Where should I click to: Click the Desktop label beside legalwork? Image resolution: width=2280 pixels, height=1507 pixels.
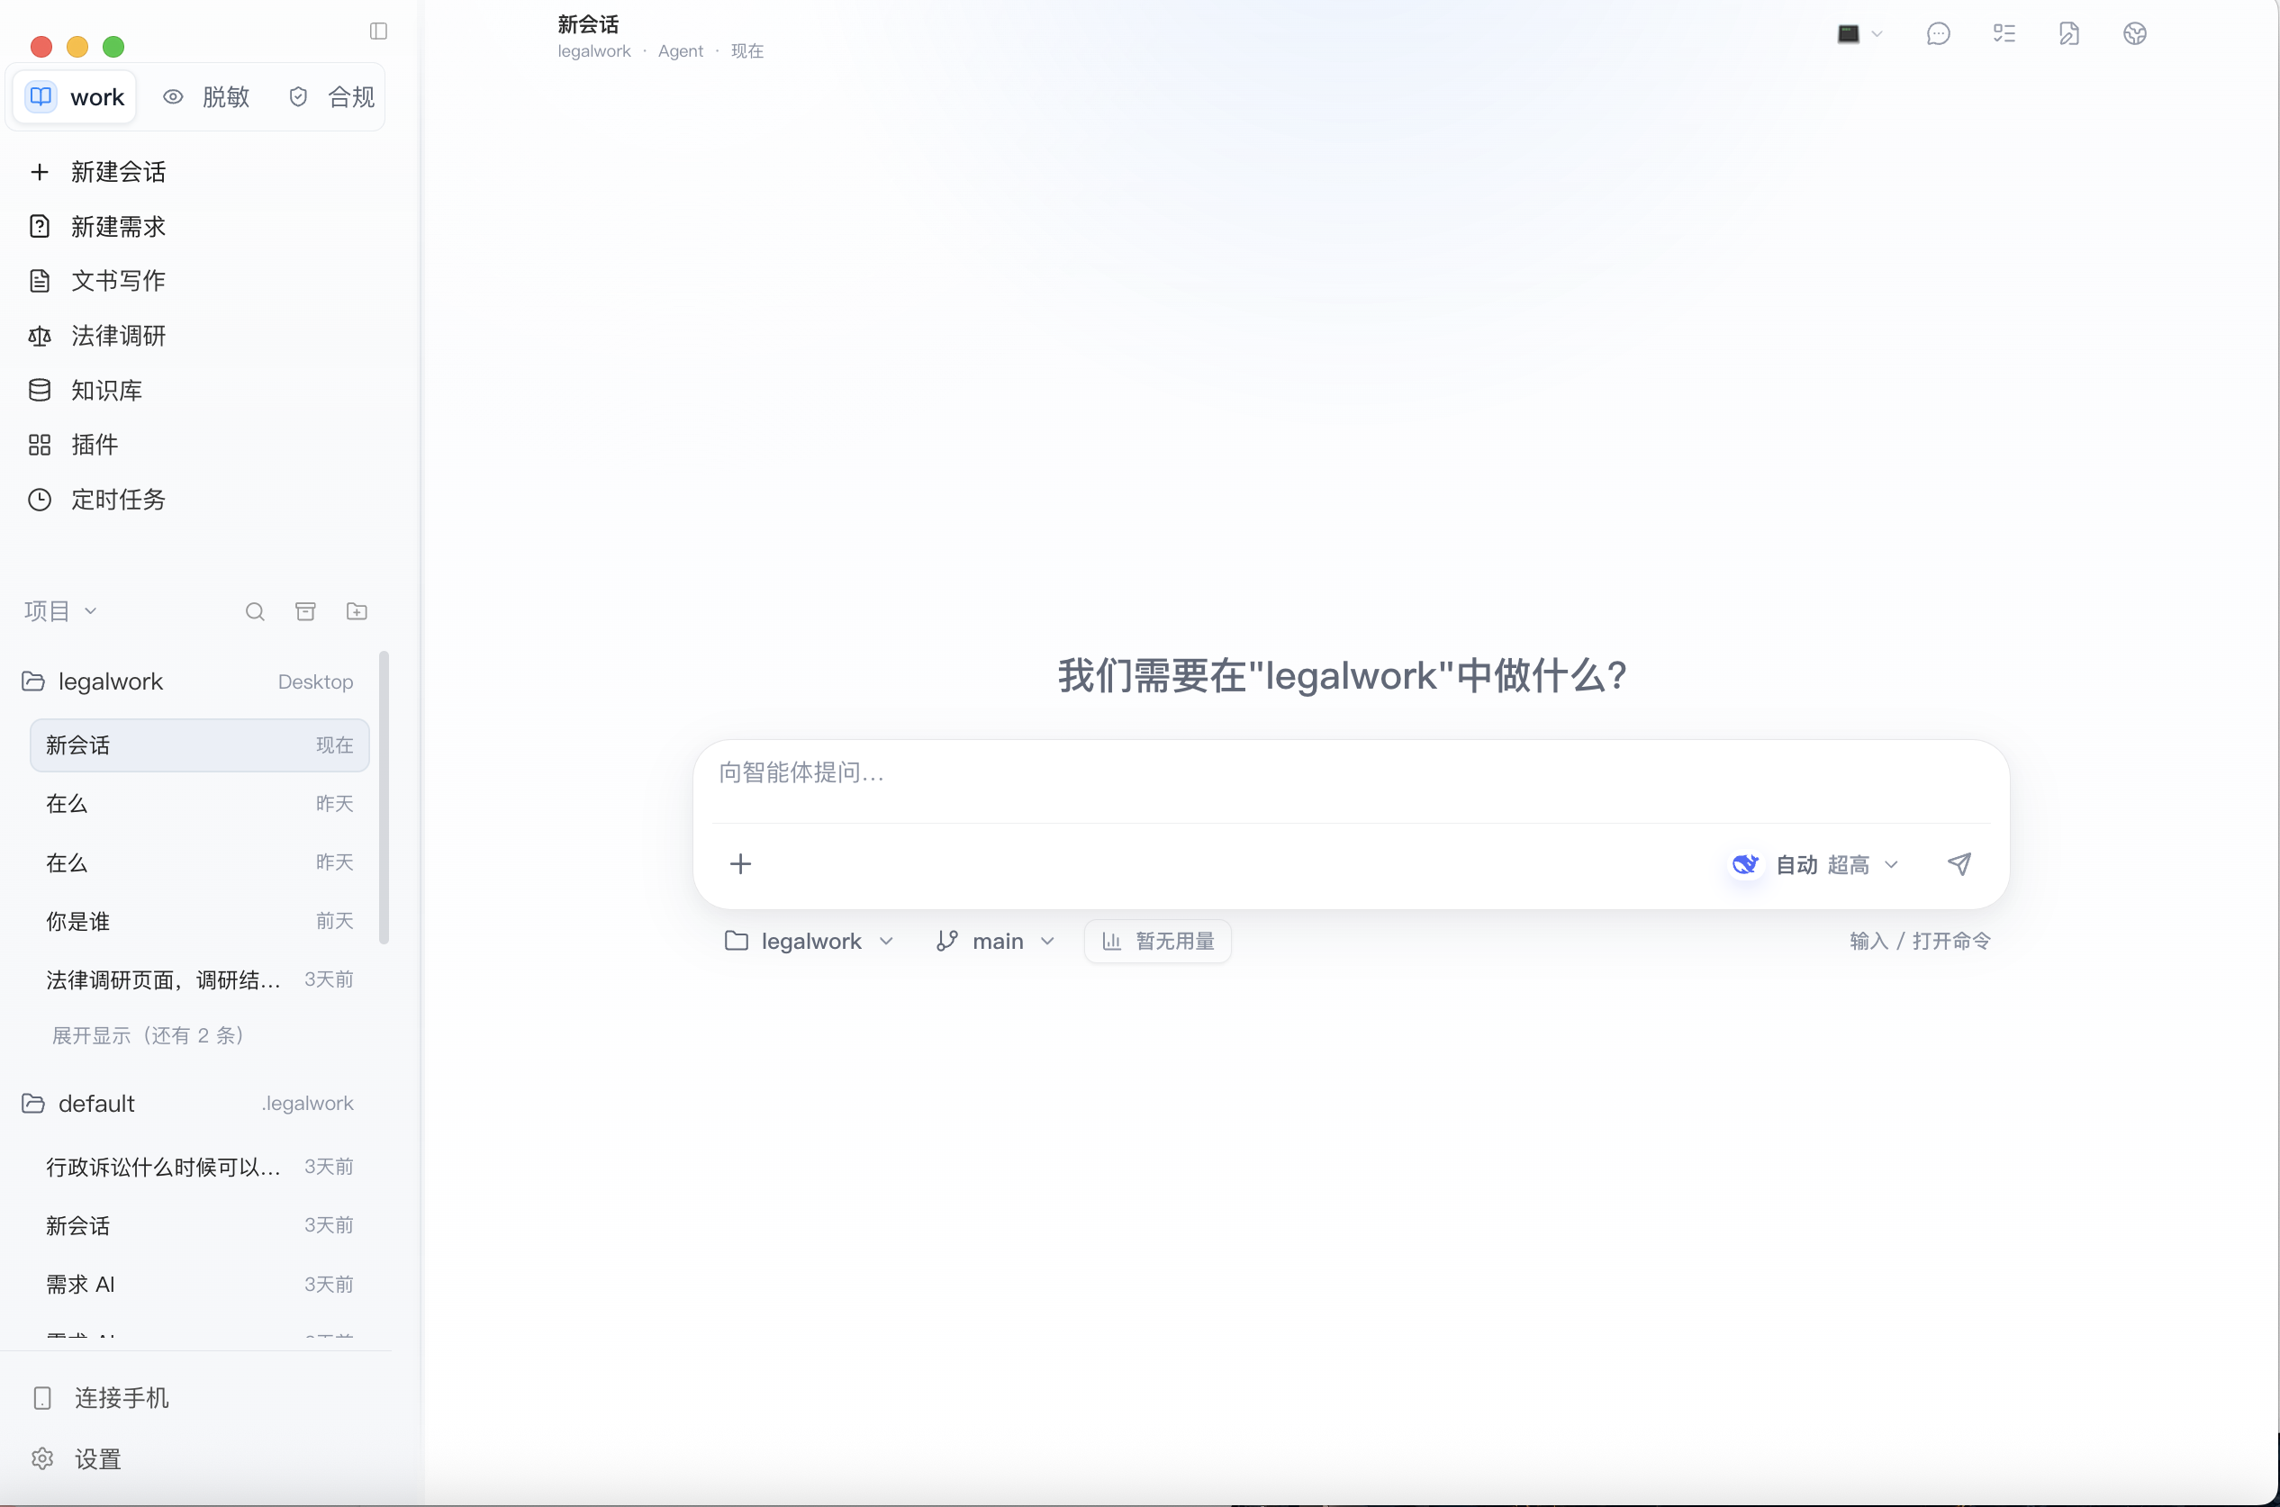tap(315, 681)
